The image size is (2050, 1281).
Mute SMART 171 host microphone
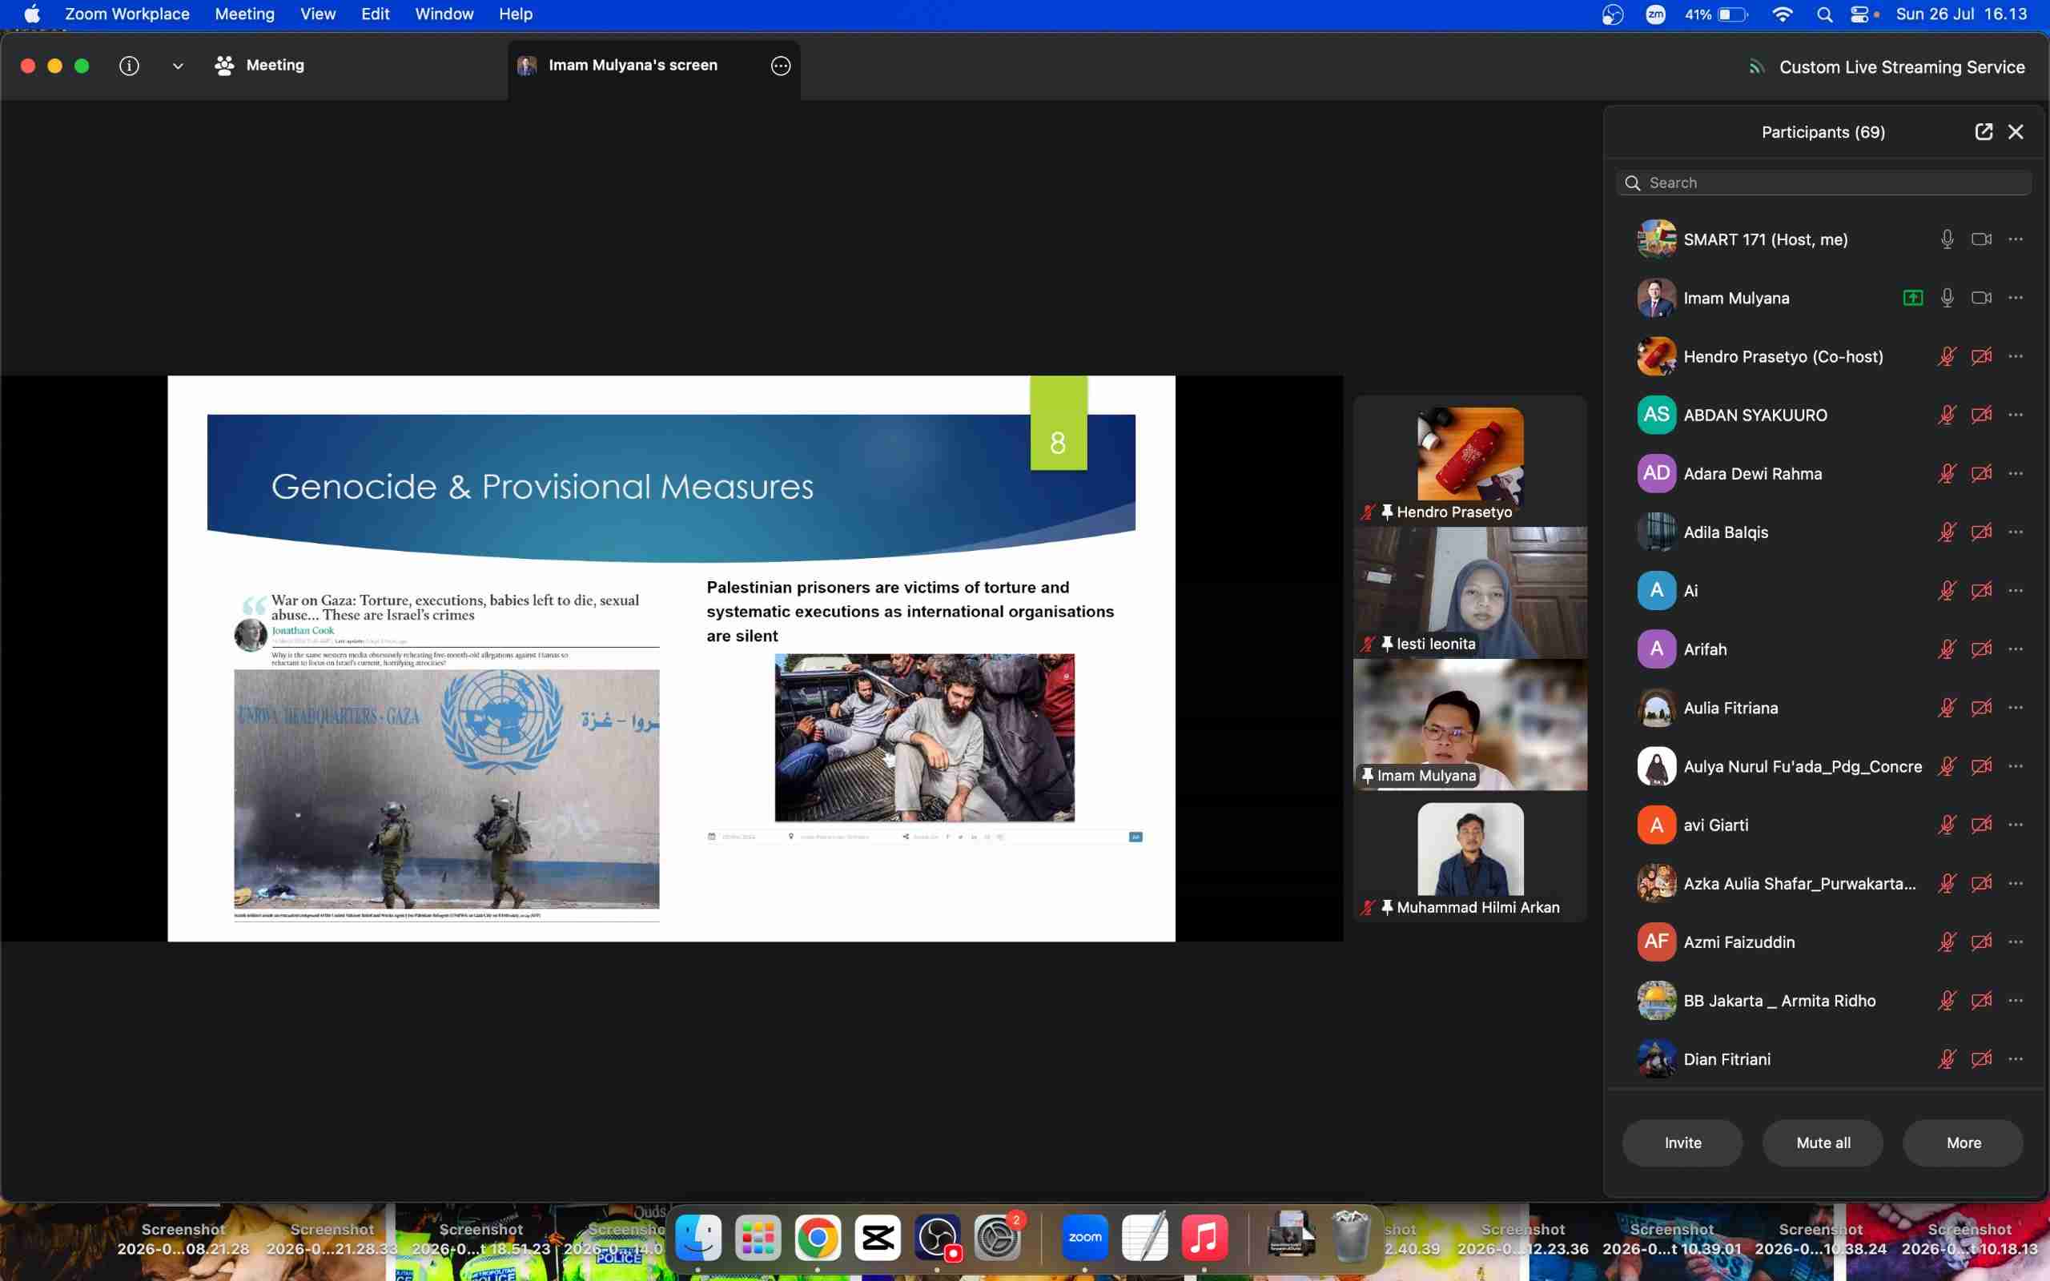(1947, 239)
